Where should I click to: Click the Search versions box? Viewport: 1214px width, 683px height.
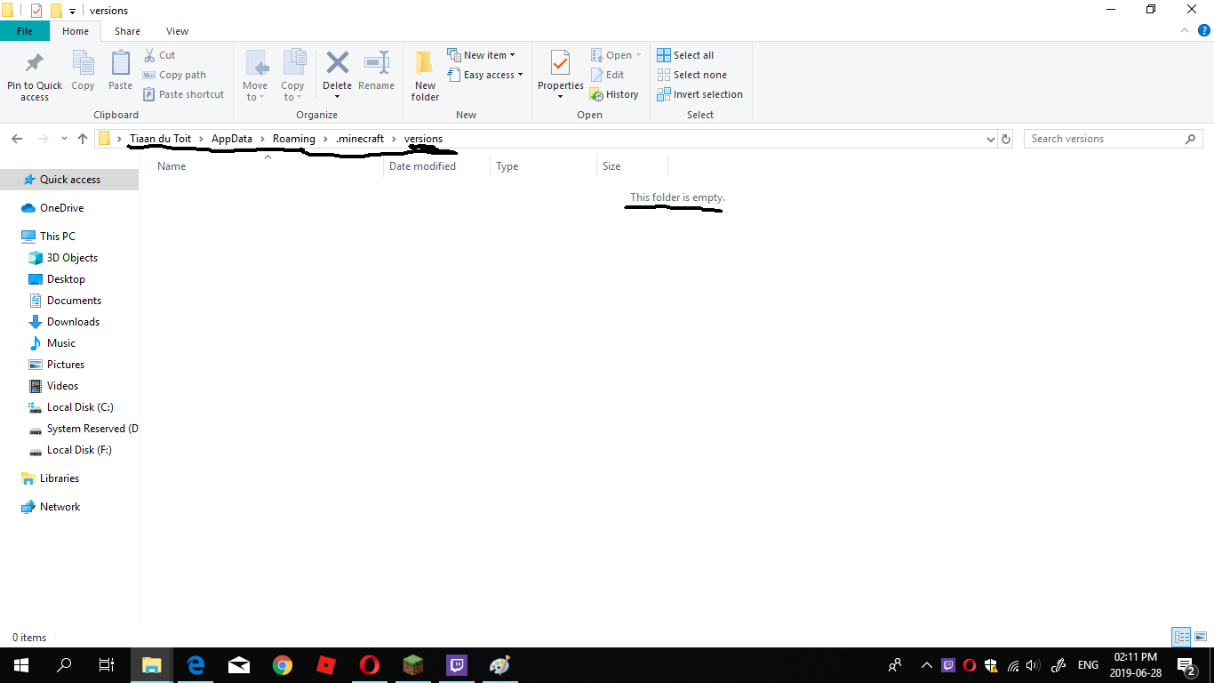(x=1113, y=139)
